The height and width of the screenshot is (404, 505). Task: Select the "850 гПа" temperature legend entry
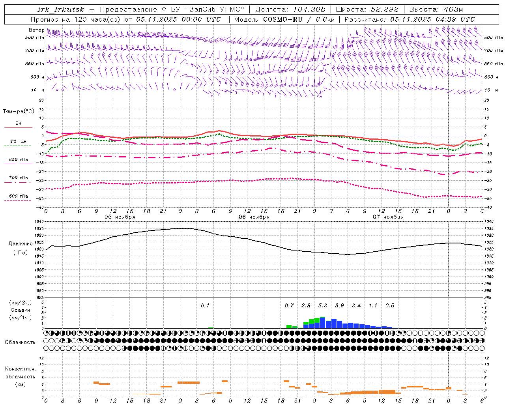tap(19, 160)
